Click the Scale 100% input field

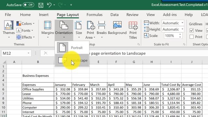[171, 36]
